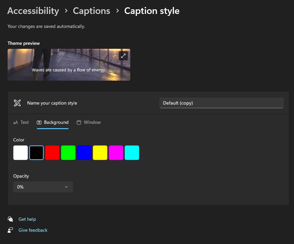Click the square icon on the Background tab

(x=39, y=122)
